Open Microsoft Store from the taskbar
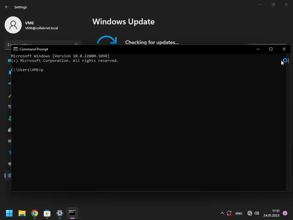This screenshot has height=220, width=293. tap(47, 213)
